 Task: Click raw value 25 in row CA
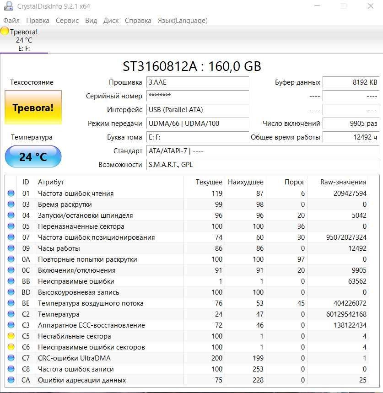click(363, 380)
